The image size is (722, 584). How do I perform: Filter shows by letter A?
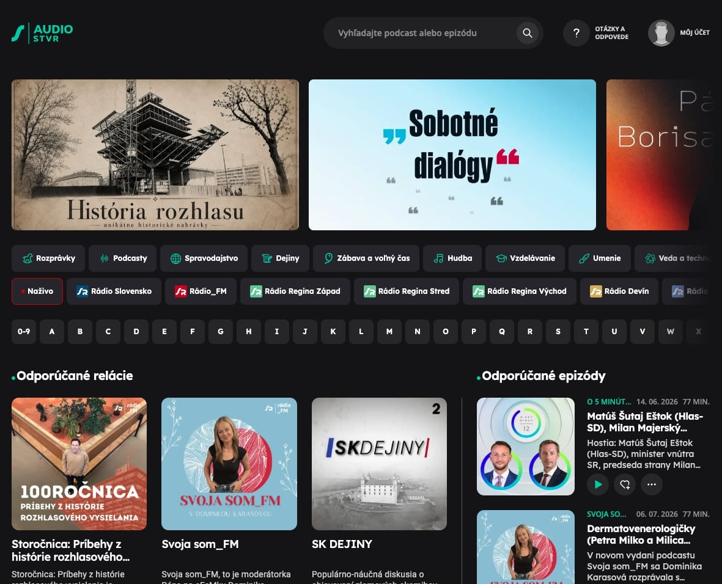tap(52, 331)
